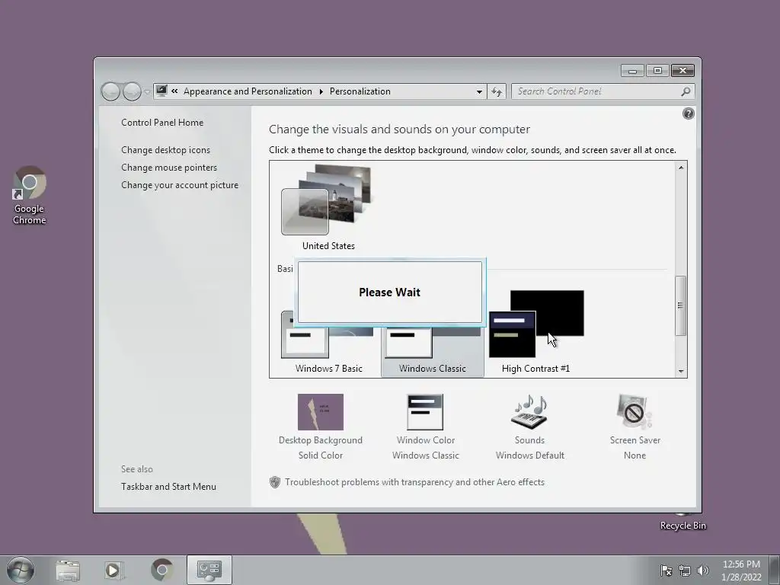Screen dimensions: 780x585
Task: Click the taskbar clock showing 12:56 PM
Action: pos(741,570)
